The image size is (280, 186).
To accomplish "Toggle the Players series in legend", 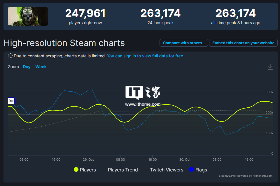I will click(85, 170).
